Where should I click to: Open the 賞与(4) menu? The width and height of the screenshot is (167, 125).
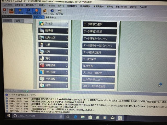(61, 6)
